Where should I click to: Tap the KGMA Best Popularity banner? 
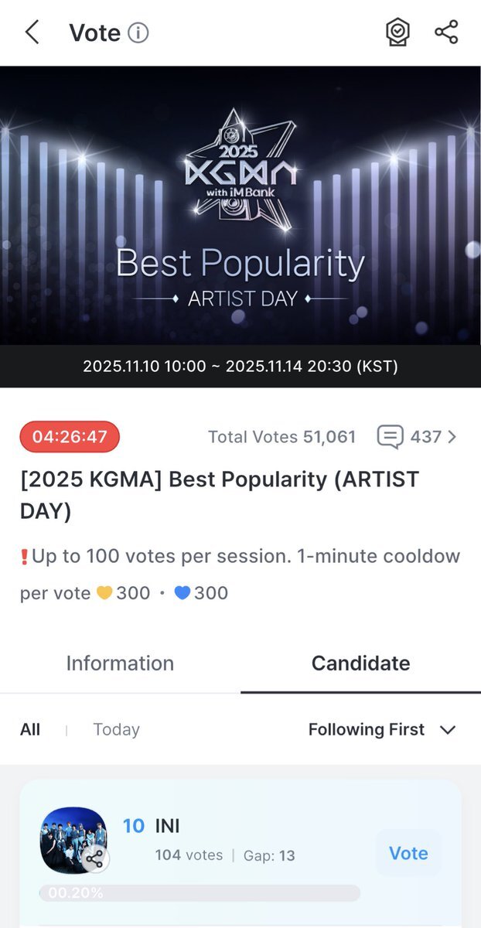(240, 205)
